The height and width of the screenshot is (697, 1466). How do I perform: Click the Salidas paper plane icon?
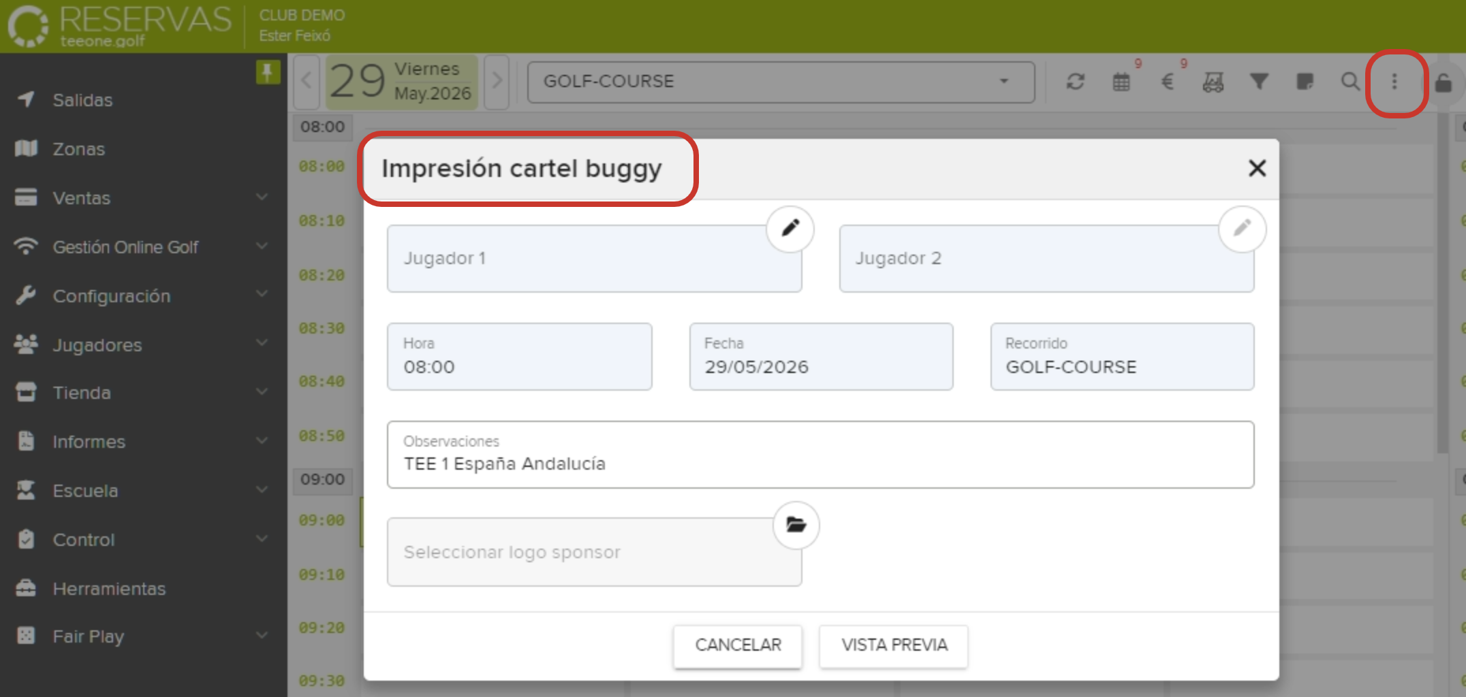coord(26,99)
